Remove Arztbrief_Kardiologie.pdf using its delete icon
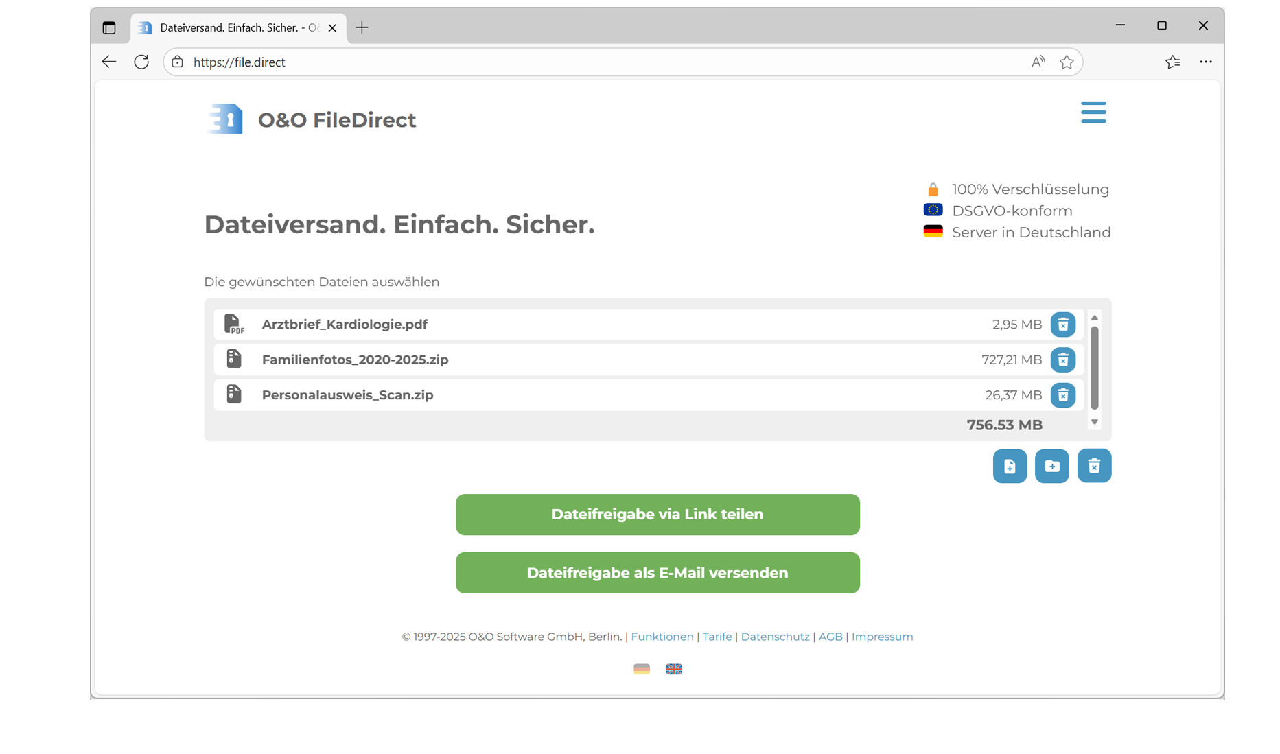 pos(1064,325)
